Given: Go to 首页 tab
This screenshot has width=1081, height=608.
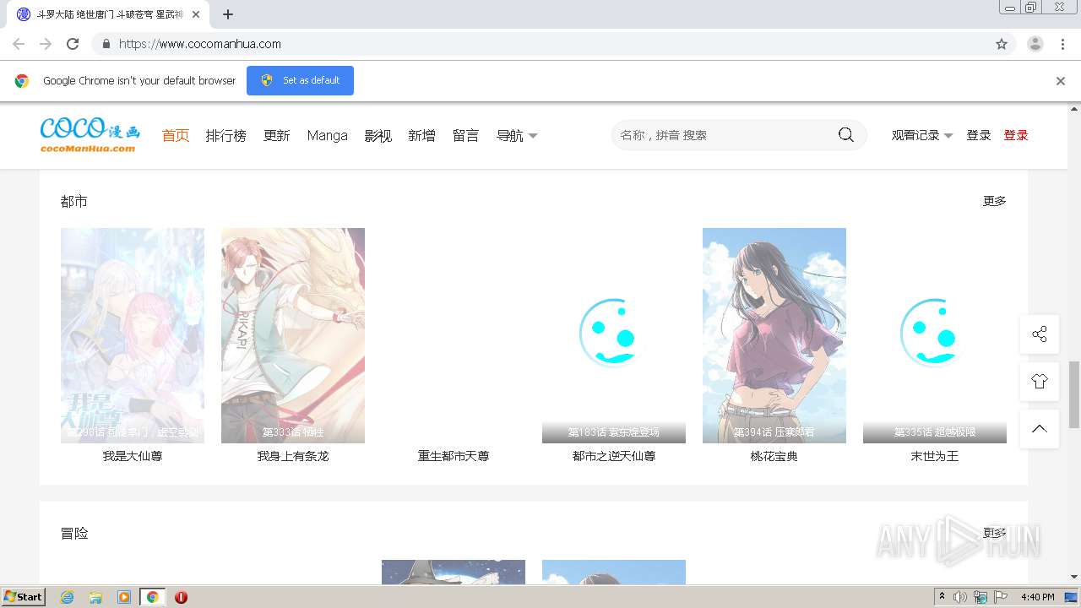Looking at the screenshot, I should click(x=176, y=135).
